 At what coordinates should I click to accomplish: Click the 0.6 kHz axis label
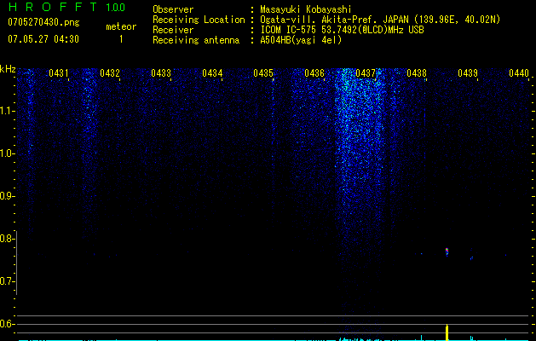(8, 324)
